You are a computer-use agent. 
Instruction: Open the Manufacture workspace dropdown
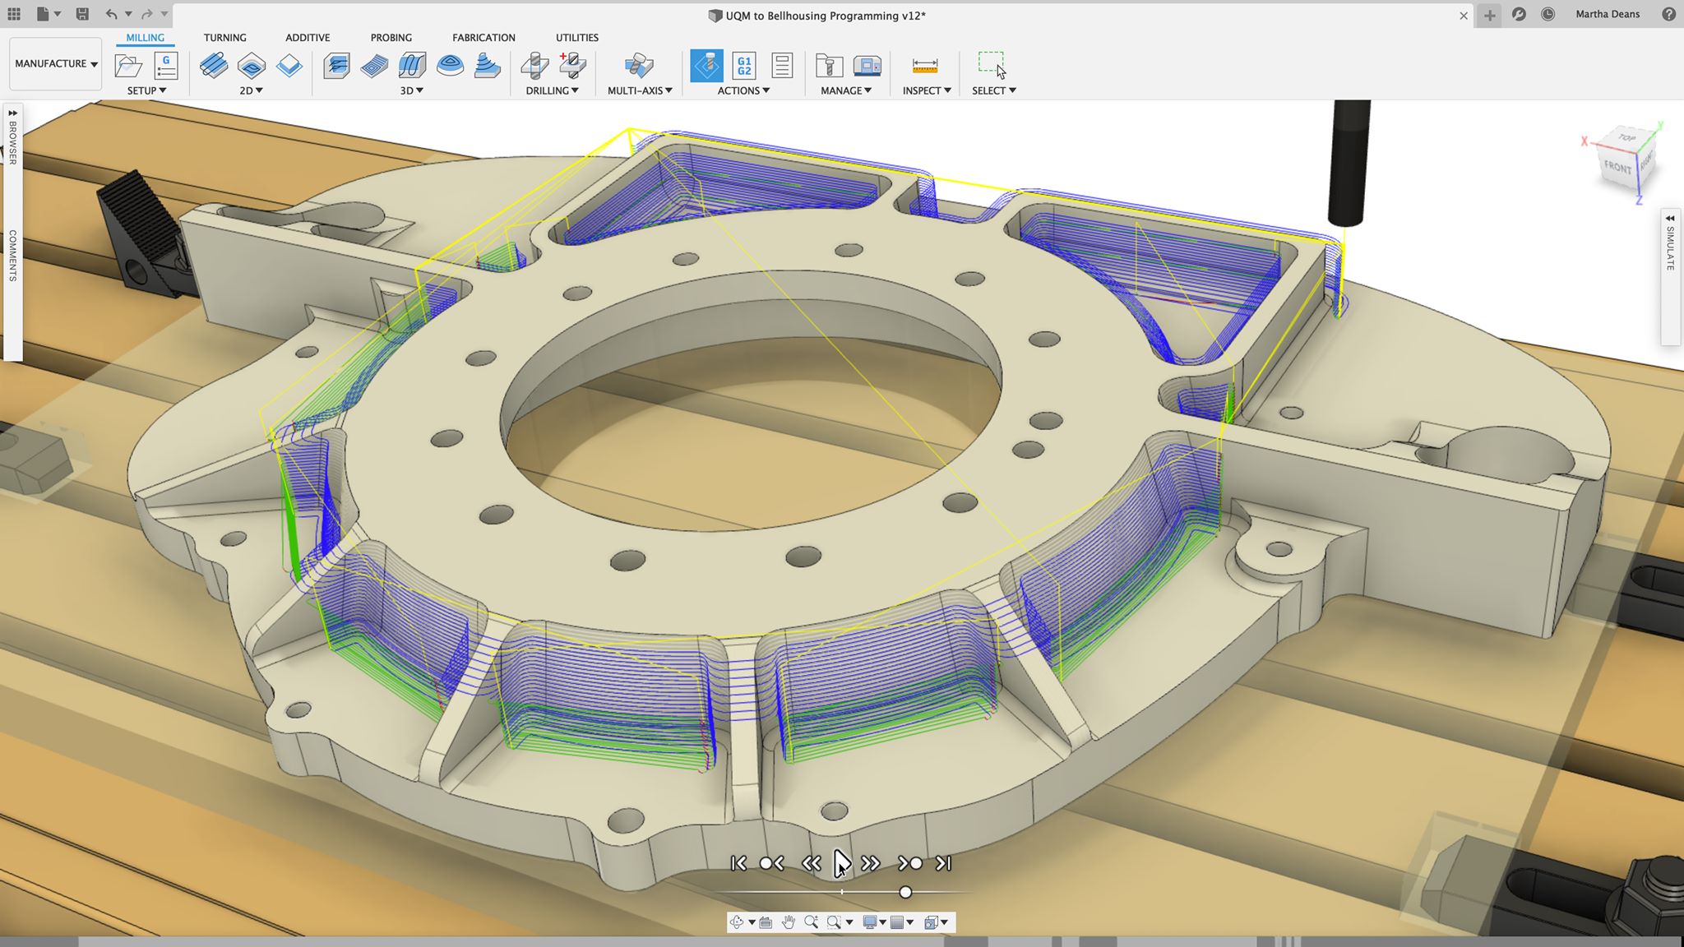(x=56, y=63)
